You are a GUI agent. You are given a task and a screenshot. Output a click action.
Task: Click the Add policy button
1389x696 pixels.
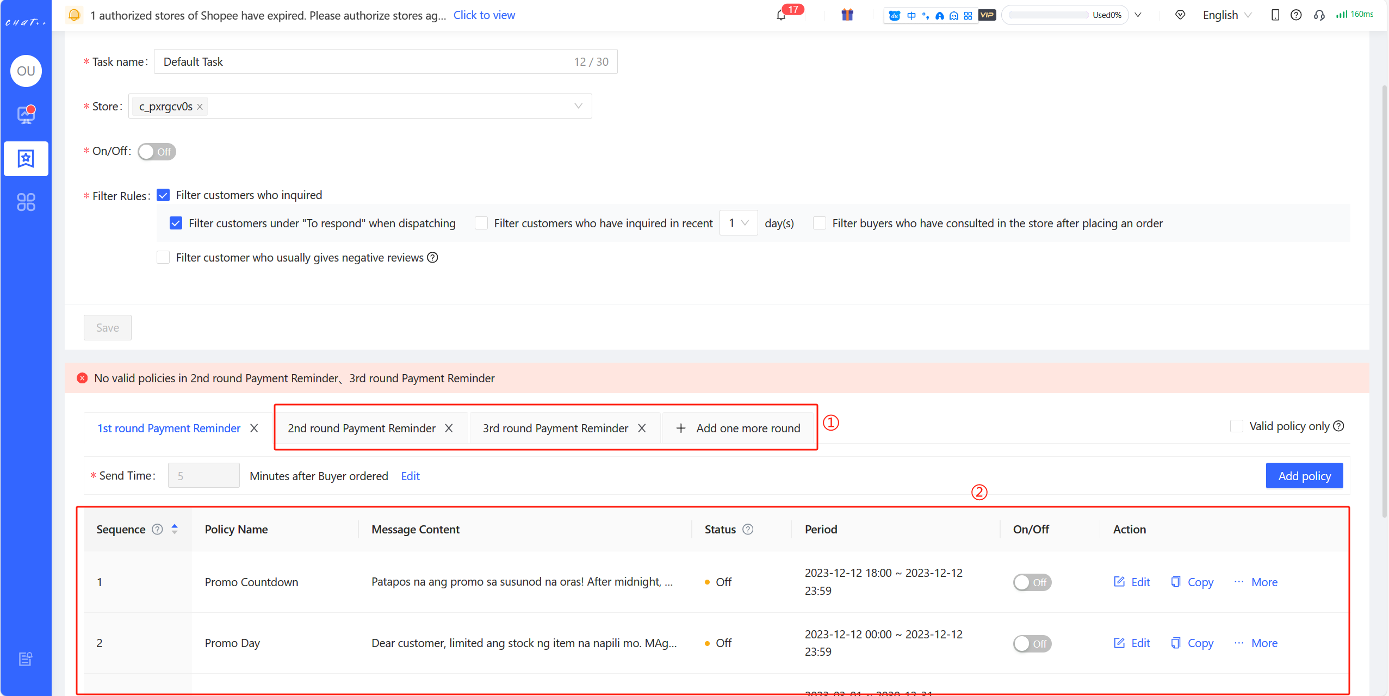[x=1304, y=476]
